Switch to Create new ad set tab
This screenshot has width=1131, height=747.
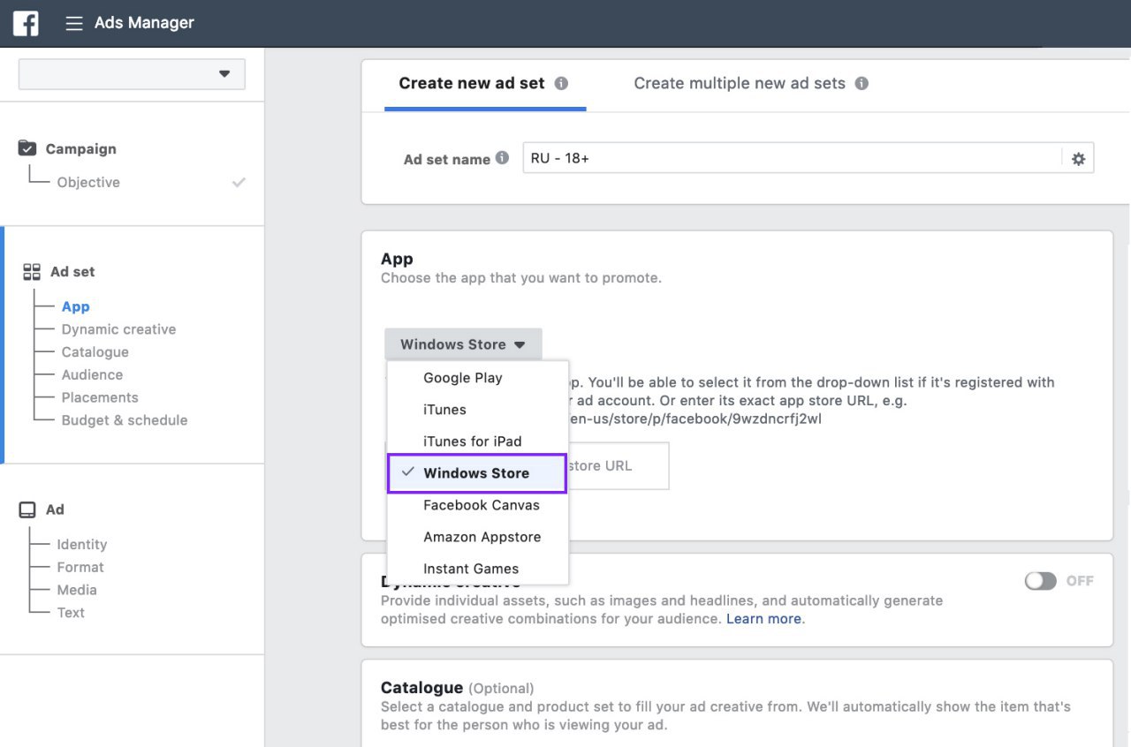pyautogui.click(x=485, y=84)
